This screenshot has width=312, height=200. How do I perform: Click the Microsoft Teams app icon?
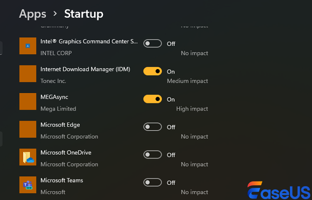[28, 185]
